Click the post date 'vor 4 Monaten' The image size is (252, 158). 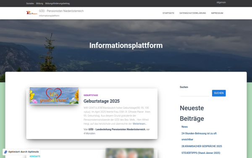pos(116,131)
